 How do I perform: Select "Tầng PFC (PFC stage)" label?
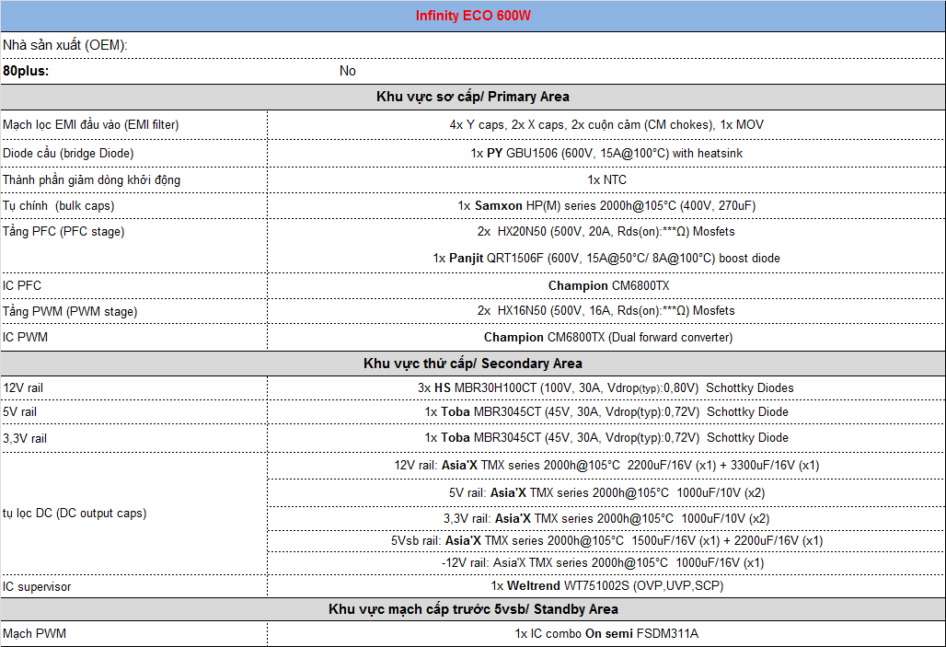(63, 232)
